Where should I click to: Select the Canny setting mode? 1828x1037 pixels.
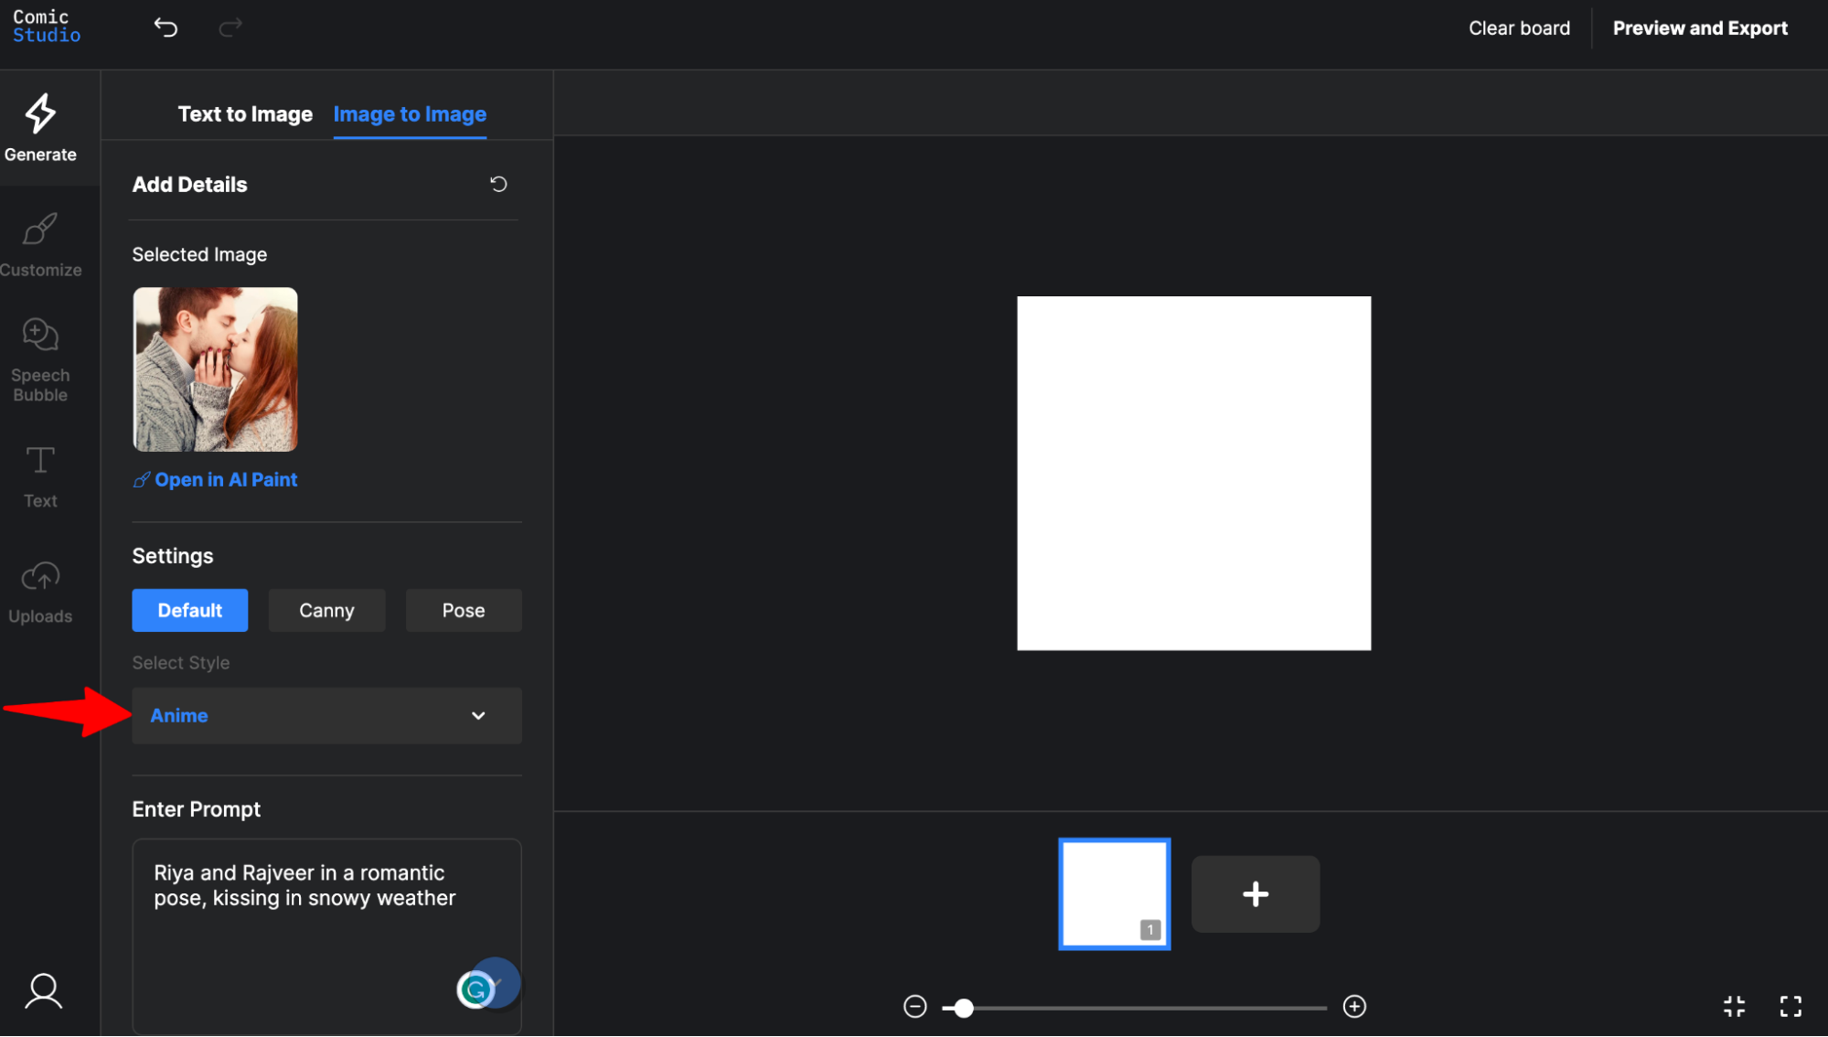click(326, 610)
